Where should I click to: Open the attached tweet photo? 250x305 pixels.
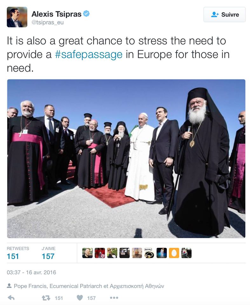(126, 159)
